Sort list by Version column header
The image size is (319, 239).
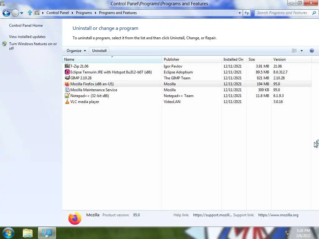pos(291,59)
